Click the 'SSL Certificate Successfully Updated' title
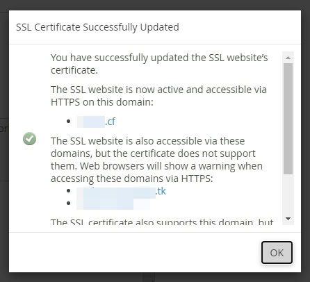This screenshot has width=310, height=282. click(97, 27)
